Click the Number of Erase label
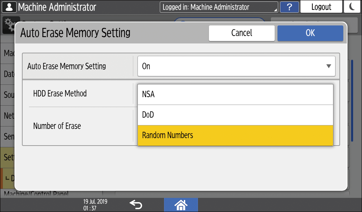Viewport: 362px width, 212px height. coord(57,126)
